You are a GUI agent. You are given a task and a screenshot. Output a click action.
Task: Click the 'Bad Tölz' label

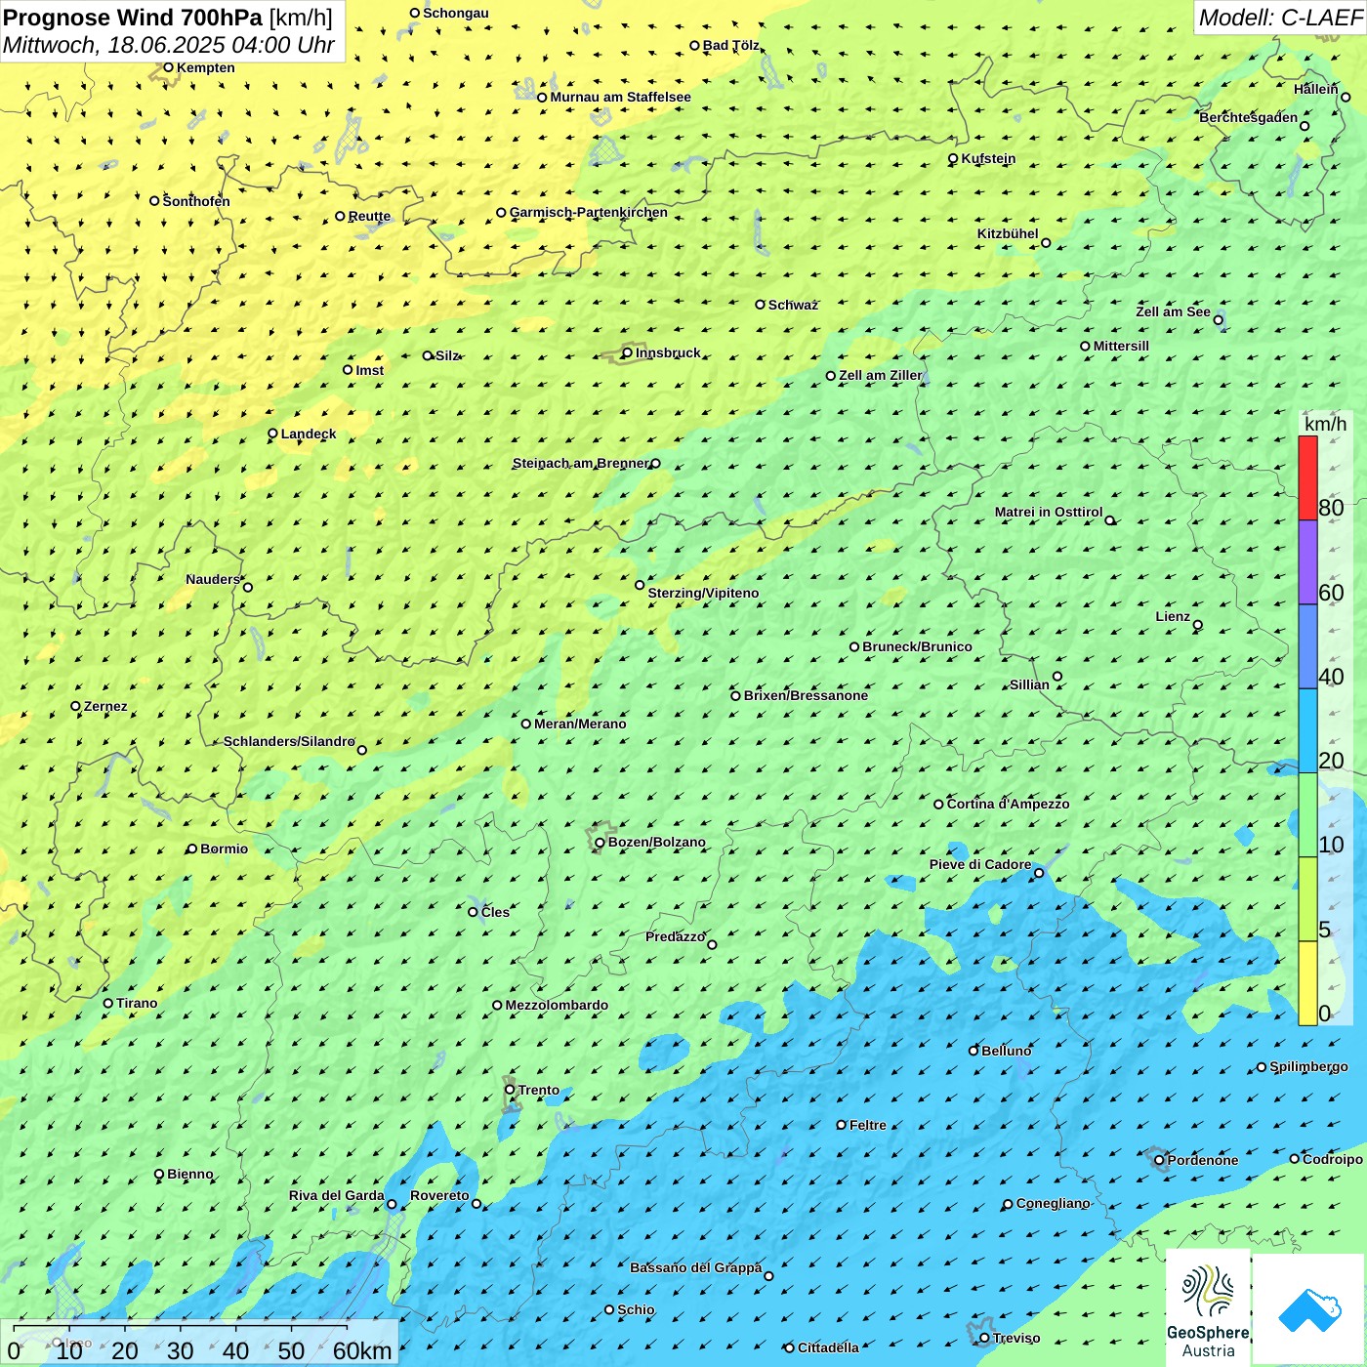[x=730, y=45]
